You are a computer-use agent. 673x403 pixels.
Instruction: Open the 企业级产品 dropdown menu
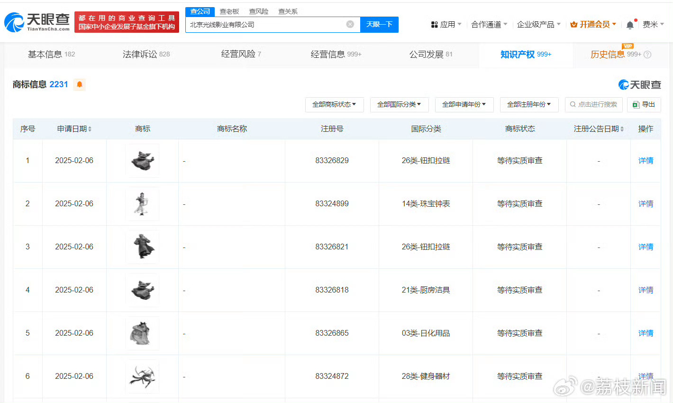[539, 25]
